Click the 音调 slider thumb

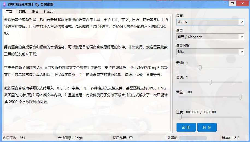click(210, 82)
